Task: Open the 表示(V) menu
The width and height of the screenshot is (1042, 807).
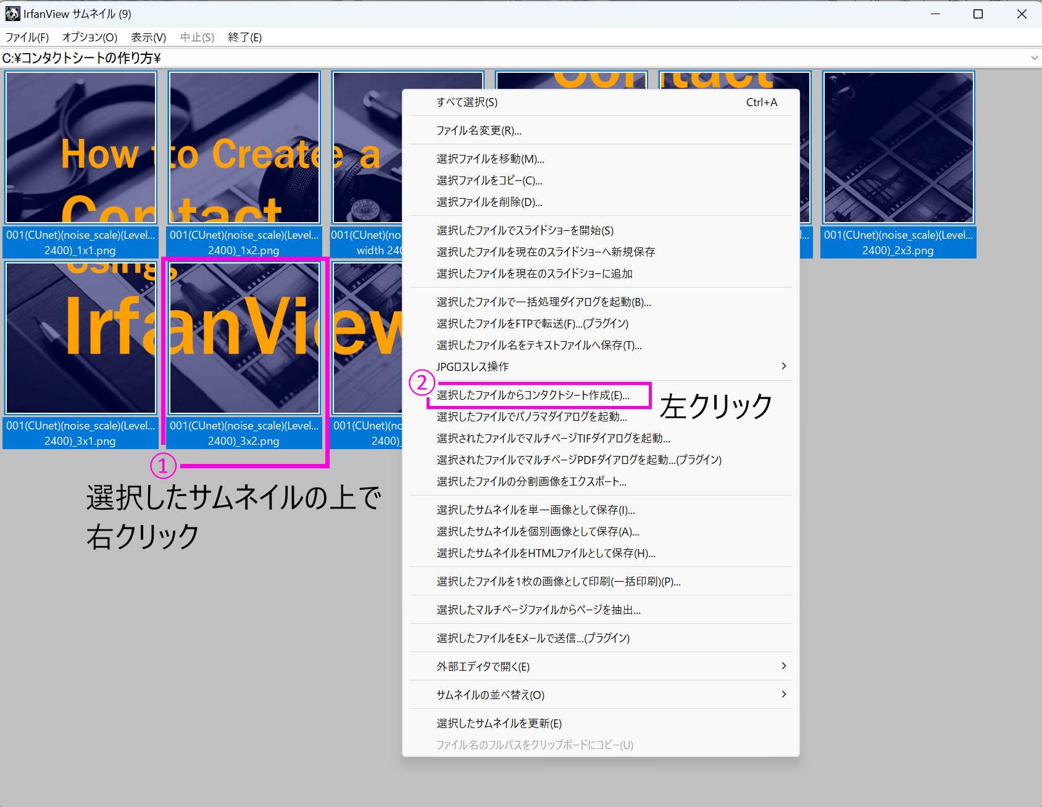Action: 148,38
